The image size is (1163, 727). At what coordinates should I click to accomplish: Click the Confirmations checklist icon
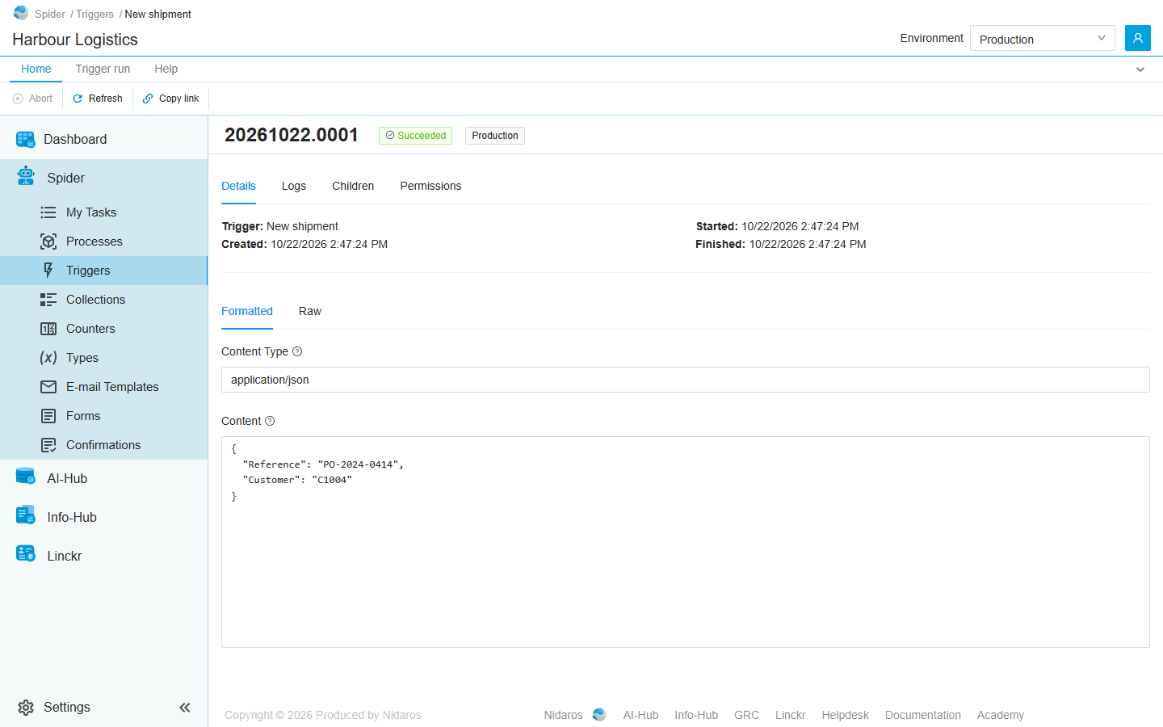tap(48, 445)
